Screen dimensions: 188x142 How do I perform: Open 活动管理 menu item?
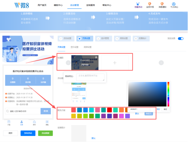coord(74,5)
